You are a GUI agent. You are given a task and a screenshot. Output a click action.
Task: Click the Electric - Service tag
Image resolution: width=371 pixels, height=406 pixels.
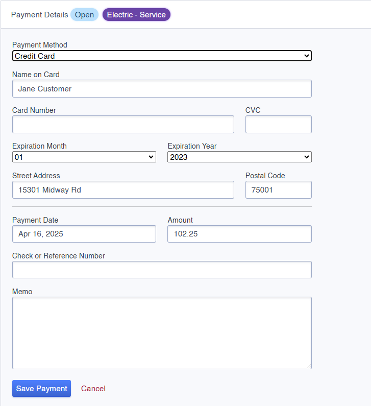coord(136,15)
